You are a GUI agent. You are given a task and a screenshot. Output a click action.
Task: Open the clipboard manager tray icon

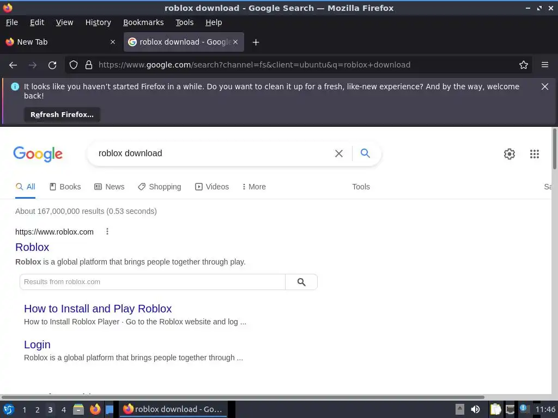coord(495,409)
